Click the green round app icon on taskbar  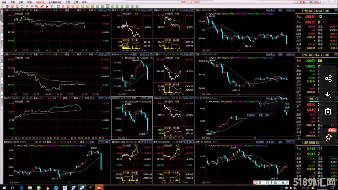tap(39, 188)
